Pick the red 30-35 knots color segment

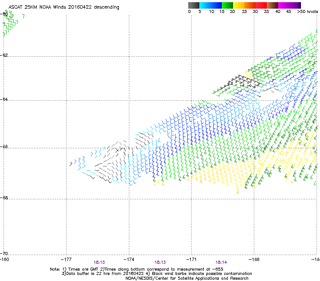(261, 5)
